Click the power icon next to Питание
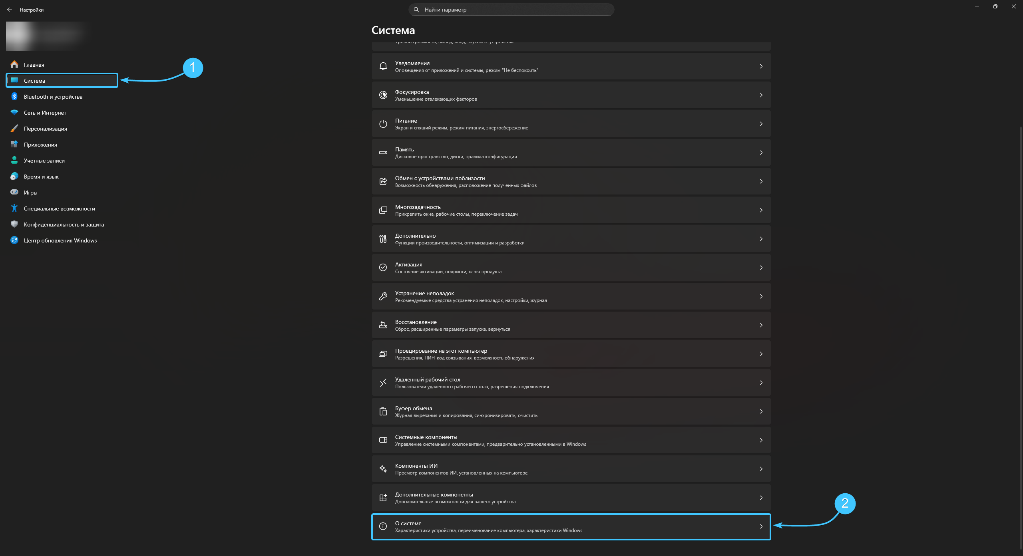The image size is (1023, 556). [383, 124]
